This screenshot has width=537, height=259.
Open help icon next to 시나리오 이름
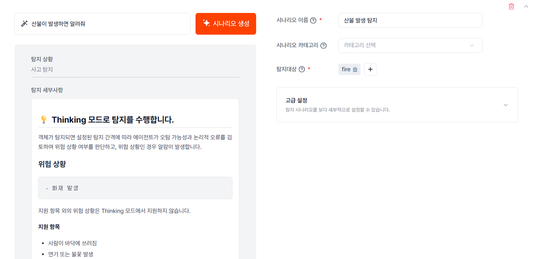(x=313, y=21)
